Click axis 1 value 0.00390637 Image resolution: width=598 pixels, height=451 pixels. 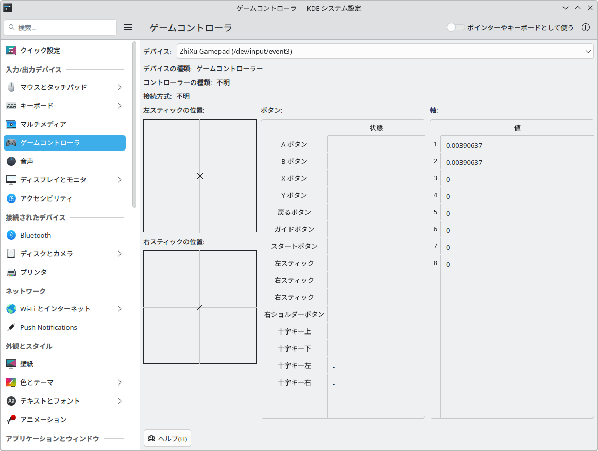click(464, 145)
